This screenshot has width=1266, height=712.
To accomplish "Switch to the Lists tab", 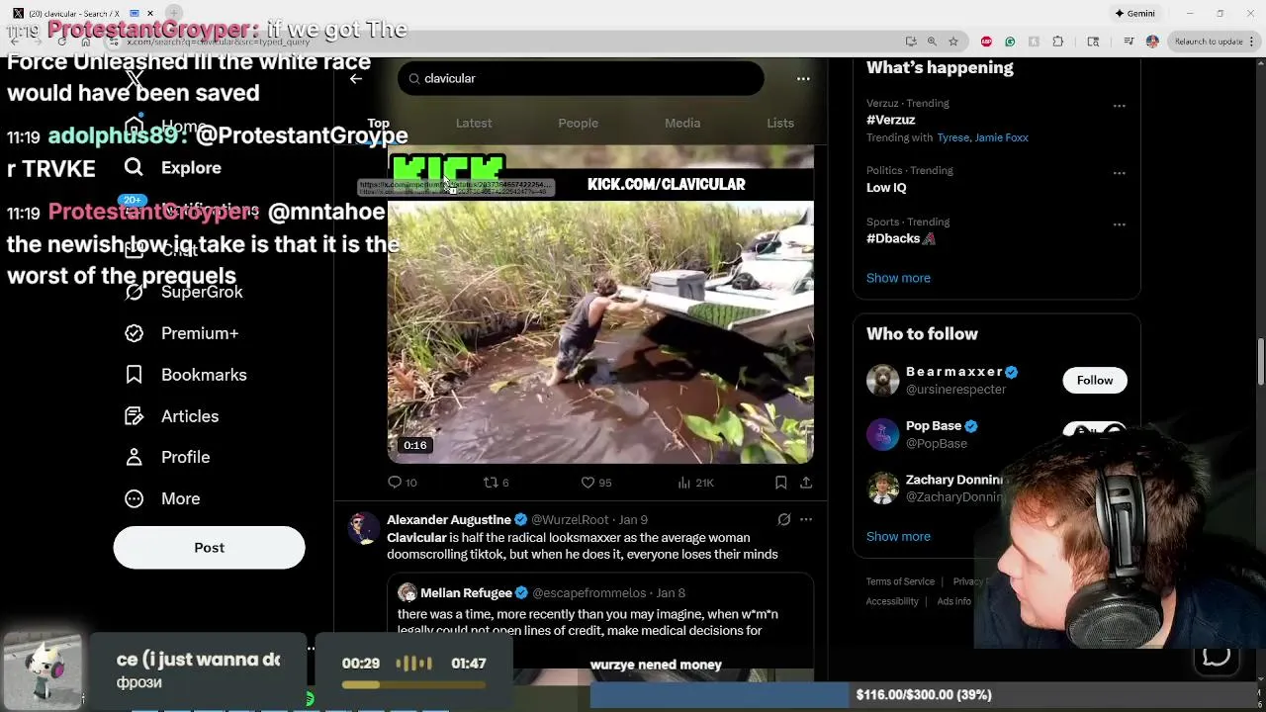I will coord(780,123).
